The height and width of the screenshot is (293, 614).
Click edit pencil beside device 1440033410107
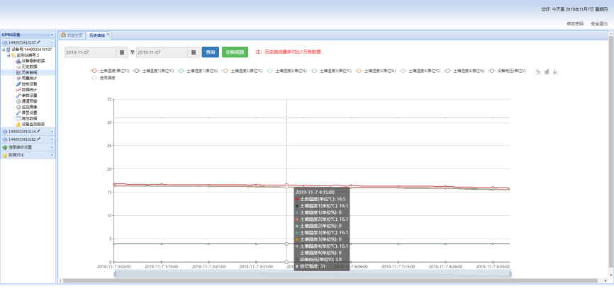tap(38, 42)
